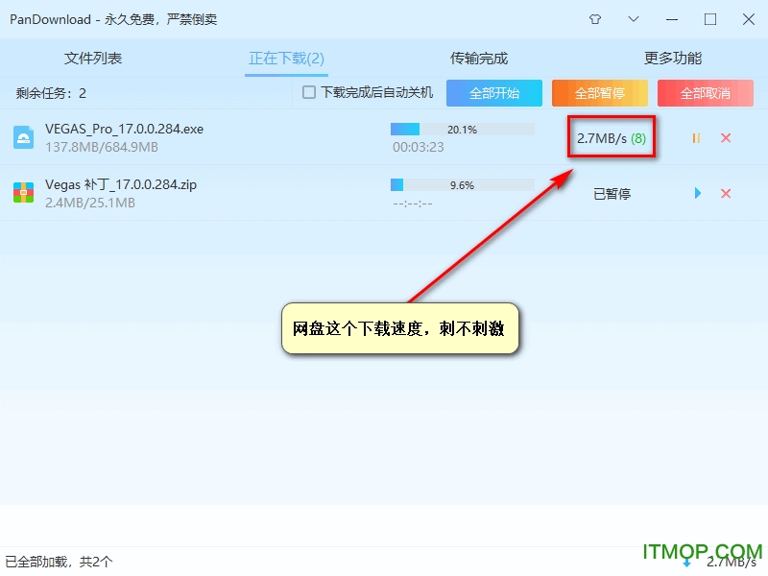
Task: Minimize the PanDownload window
Action: pos(672,19)
